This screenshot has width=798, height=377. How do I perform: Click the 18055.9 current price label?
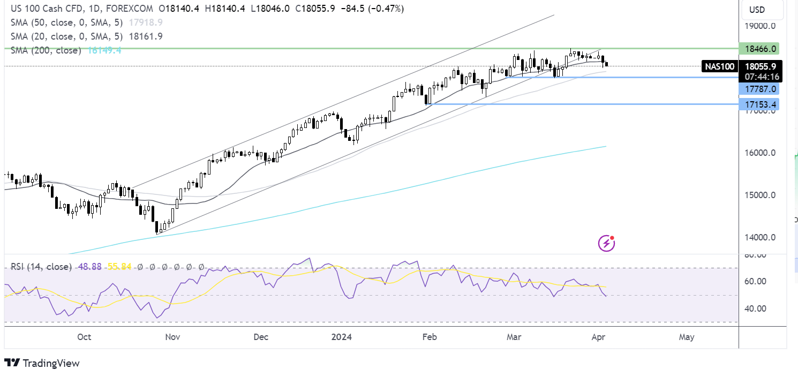coord(761,67)
